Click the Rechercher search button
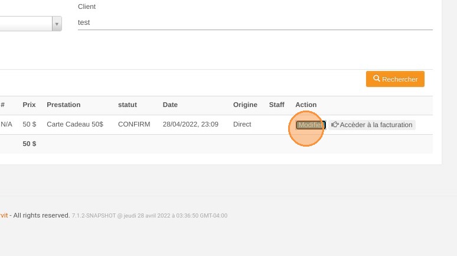Viewport: 457px width, 256px height. coord(395,79)
